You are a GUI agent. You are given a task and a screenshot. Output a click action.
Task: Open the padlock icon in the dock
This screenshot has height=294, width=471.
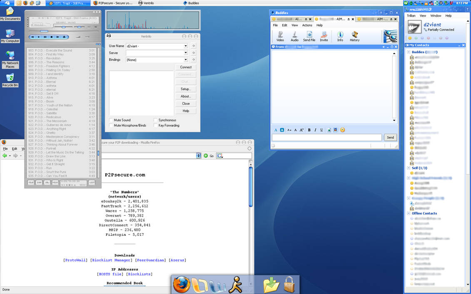point(289,285)
